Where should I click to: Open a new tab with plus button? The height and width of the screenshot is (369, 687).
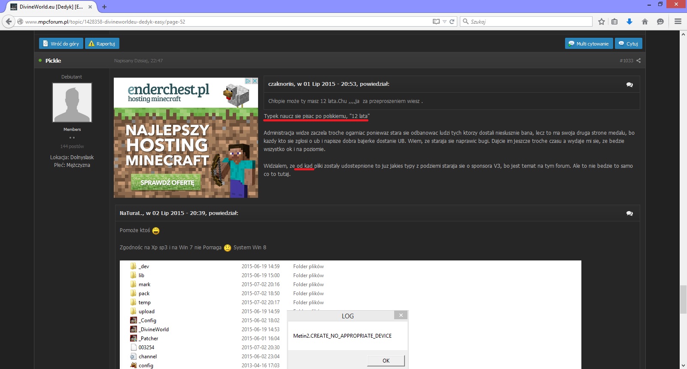[x=104, y=7]
